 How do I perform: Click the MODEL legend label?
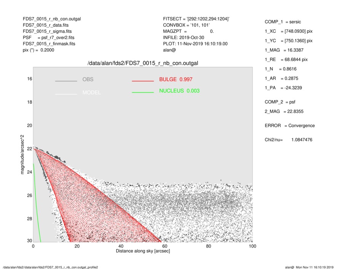(x=91, y=93)
